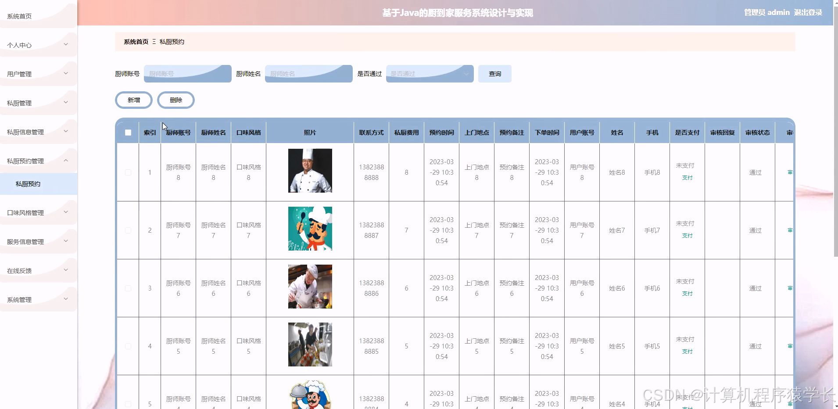Click the 预约备注 5 cell
Screen dimensions: 838x409
click(x=512, y=346)
